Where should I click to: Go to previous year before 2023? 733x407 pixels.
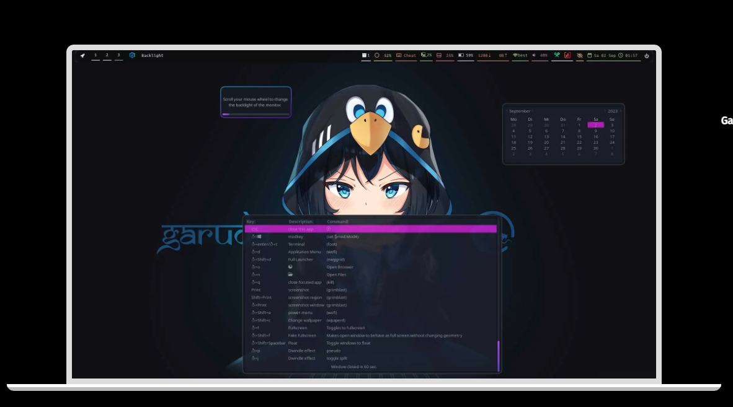605,111
